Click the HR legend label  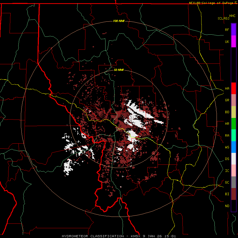(227, 124)
